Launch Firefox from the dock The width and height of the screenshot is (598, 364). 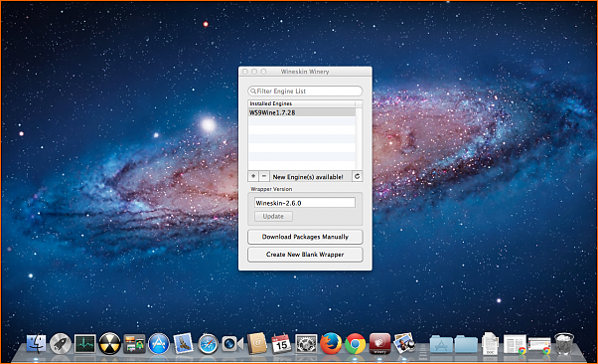coord(331,343)
